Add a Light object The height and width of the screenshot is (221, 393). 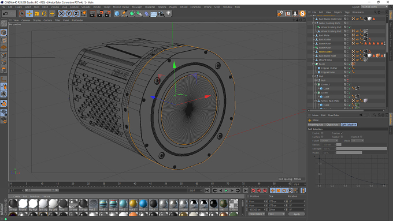[x=169, y=13]
